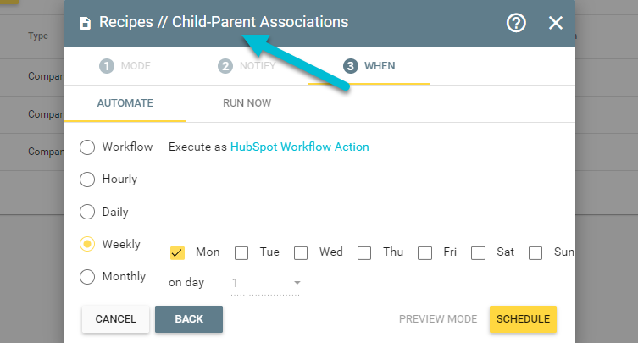Click the document icon beside Recipes title
Screen dimensions: 638x343
[85, 23]
